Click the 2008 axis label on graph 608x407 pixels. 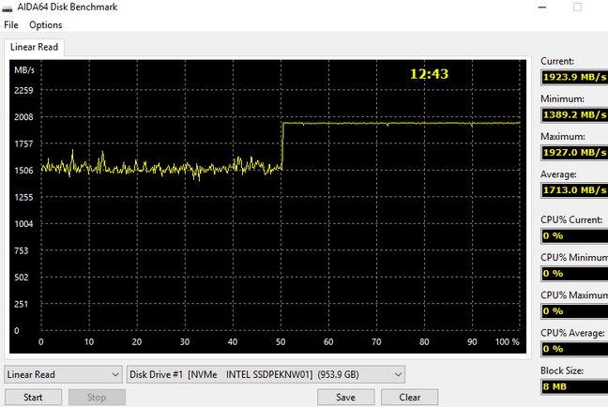pos(23,117)
